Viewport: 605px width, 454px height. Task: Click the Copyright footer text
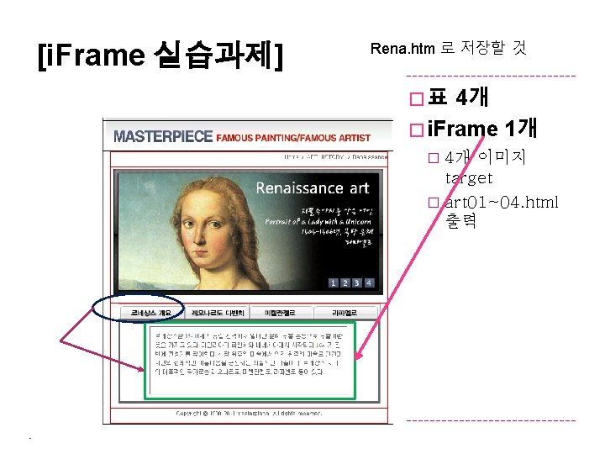click(249, 413)
